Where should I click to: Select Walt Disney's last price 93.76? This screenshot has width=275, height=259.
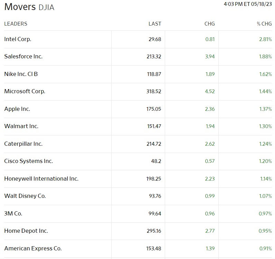pos(155,196)
